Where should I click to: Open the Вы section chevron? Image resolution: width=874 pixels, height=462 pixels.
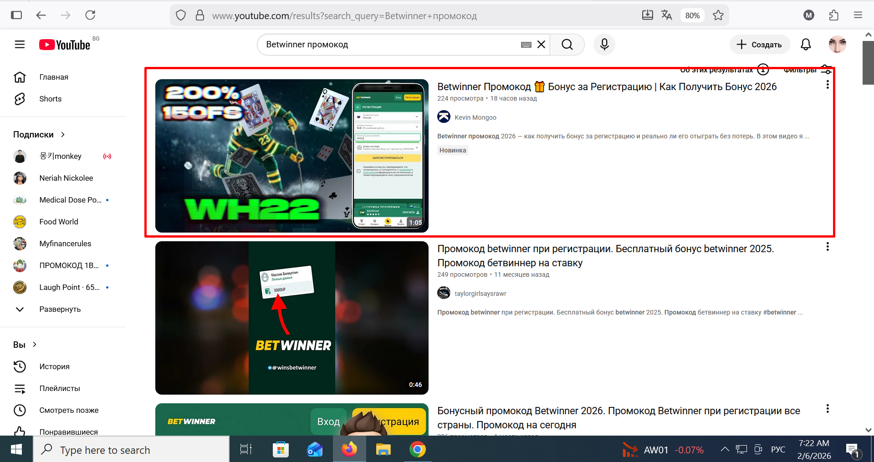35,345
